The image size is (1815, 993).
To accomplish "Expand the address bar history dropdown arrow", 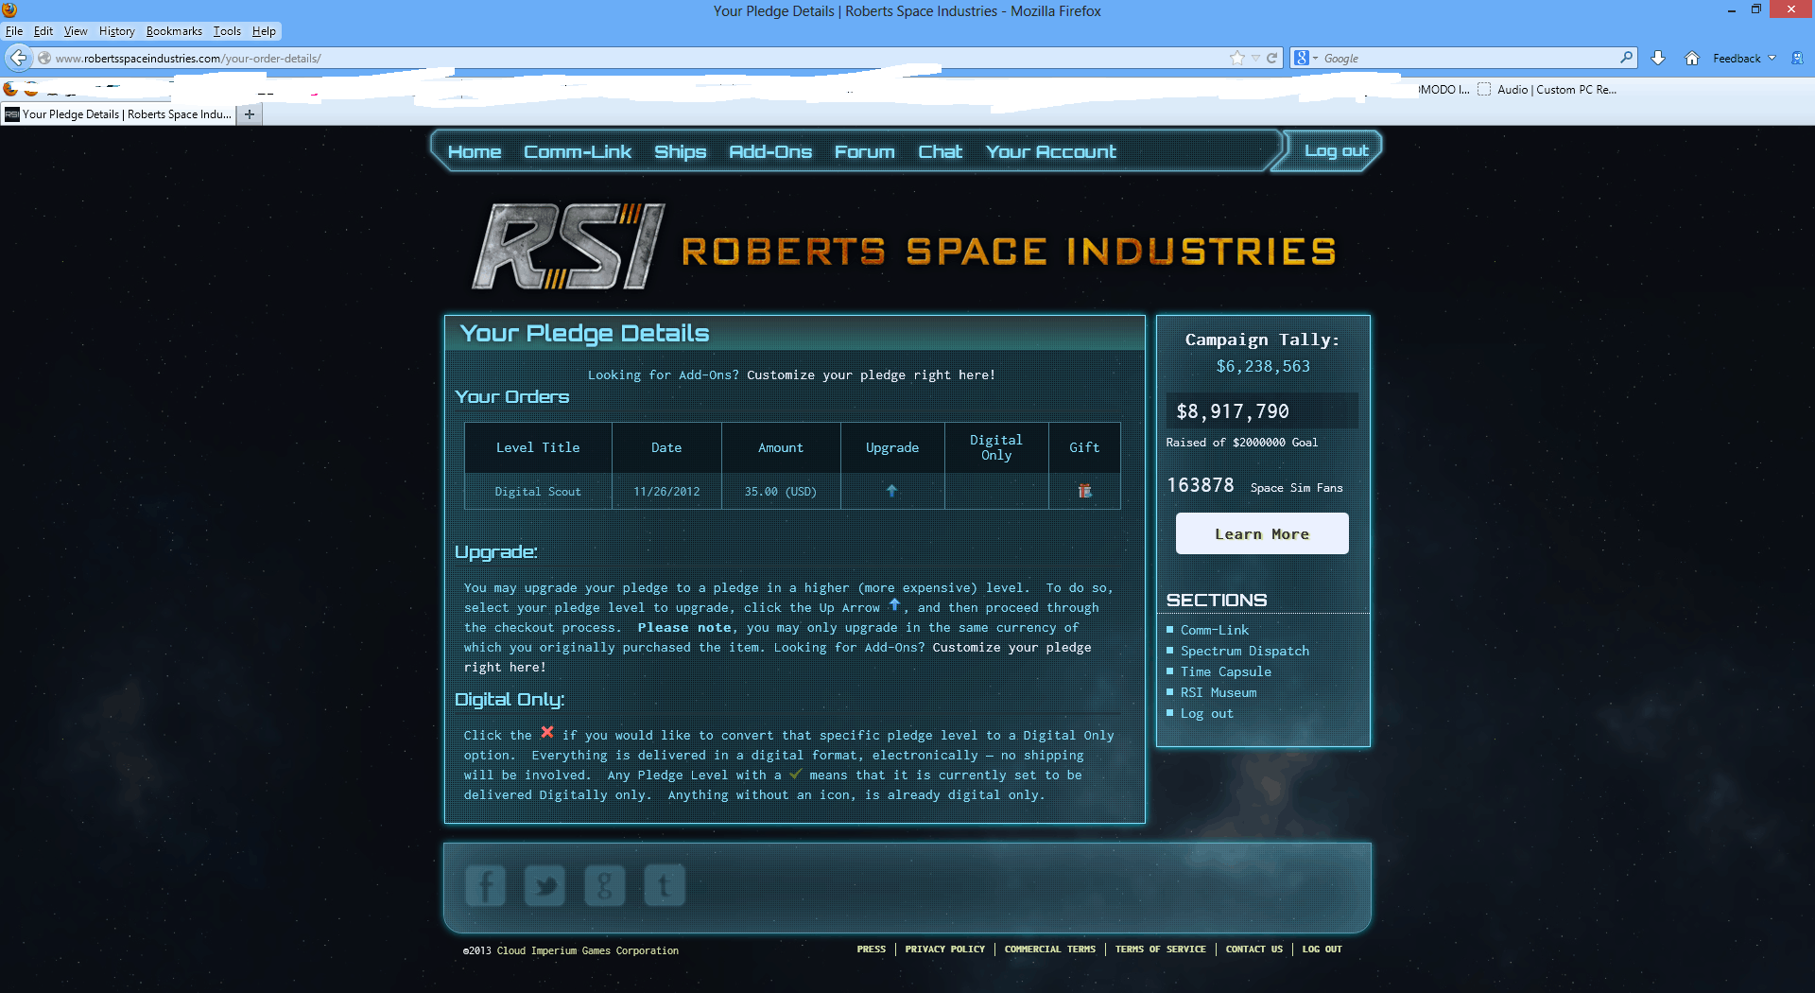I will click(x=1255, y=59).
